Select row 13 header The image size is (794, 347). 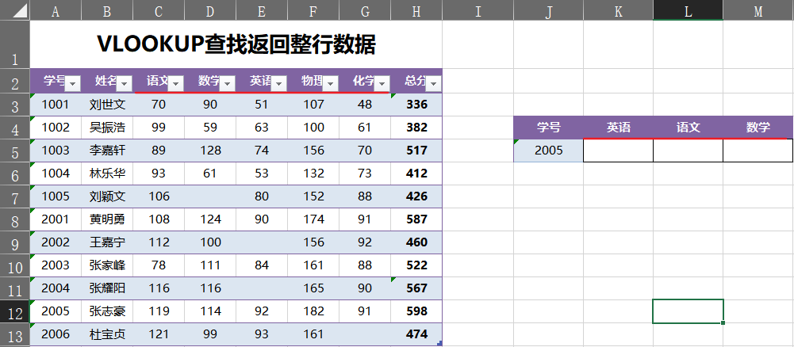[x=15, y=334]
